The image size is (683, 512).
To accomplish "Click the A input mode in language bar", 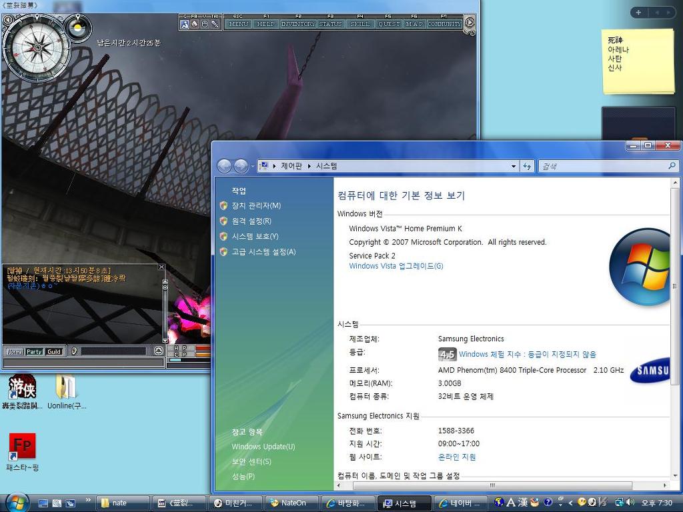I will coord(511,502).
